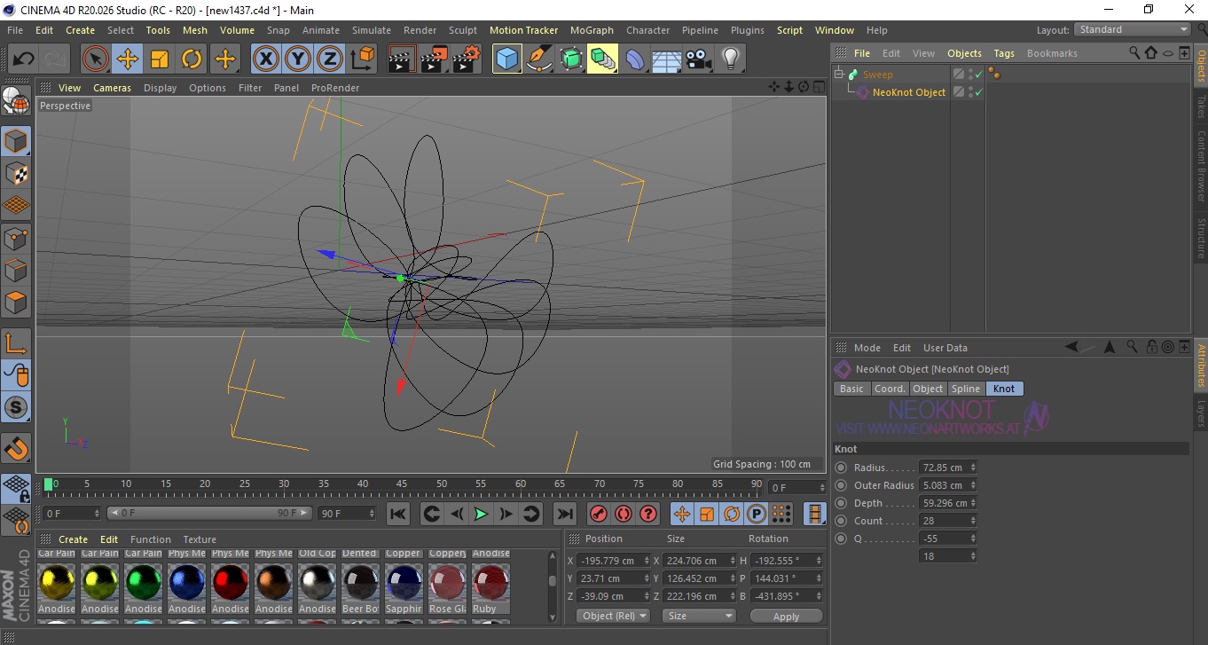This screenshot has height=645, width=1208.
Task: Add a Light object
Action: point(730,59)
